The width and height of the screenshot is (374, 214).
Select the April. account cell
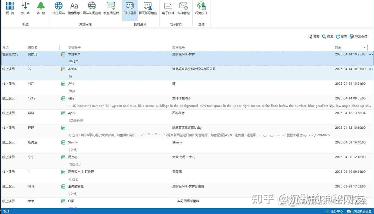(72, 113)
